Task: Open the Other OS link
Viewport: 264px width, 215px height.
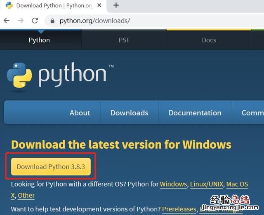Action: [26, 195]
